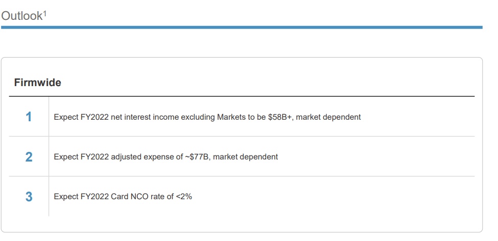
Task: Select the "Firmwide" section heading
Action: pos(38,83)
